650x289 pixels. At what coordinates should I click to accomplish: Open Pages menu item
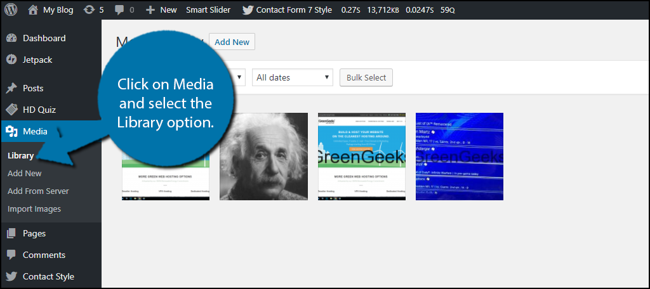point(34,233)
